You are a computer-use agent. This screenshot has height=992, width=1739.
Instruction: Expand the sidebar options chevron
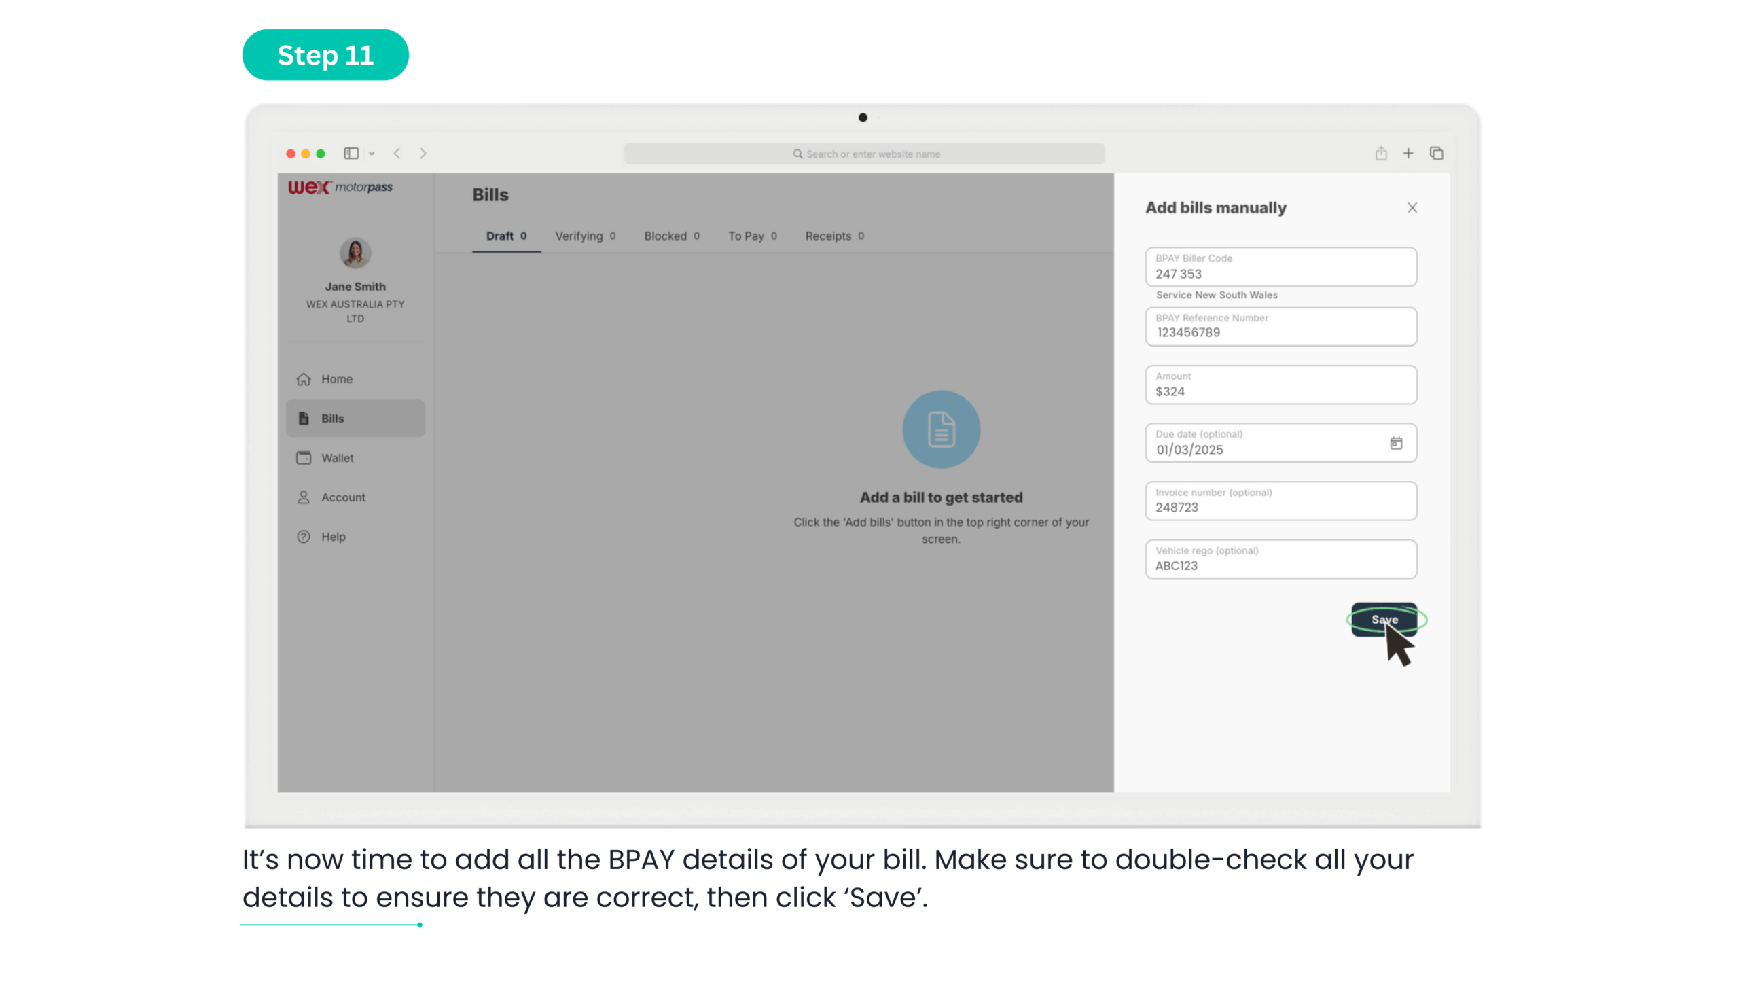coord(372,154)
